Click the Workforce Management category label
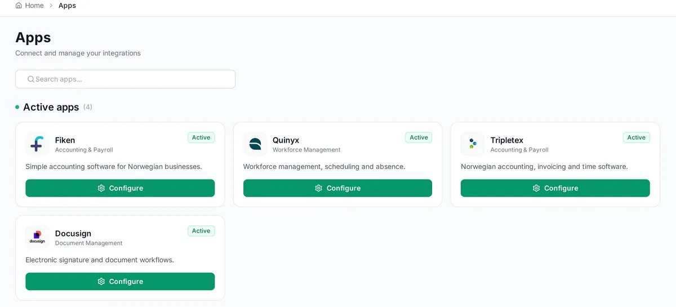 click(306, 150)
